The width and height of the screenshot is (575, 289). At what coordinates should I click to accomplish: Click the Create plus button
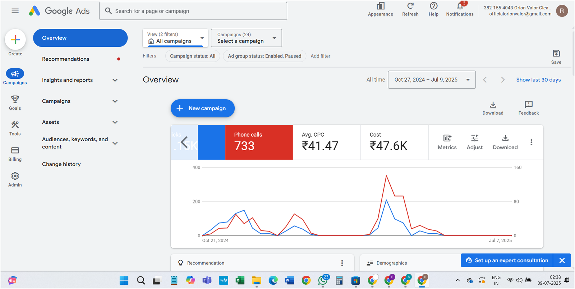15,40
